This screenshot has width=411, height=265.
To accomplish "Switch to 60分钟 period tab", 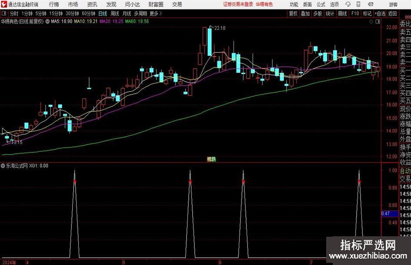I will 88,13.
